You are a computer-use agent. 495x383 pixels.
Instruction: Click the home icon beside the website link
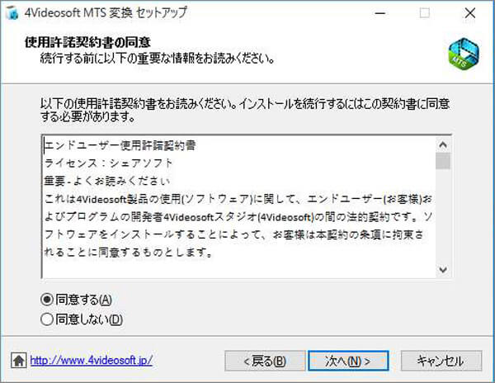pyautogui.click(x=19, y=360)
